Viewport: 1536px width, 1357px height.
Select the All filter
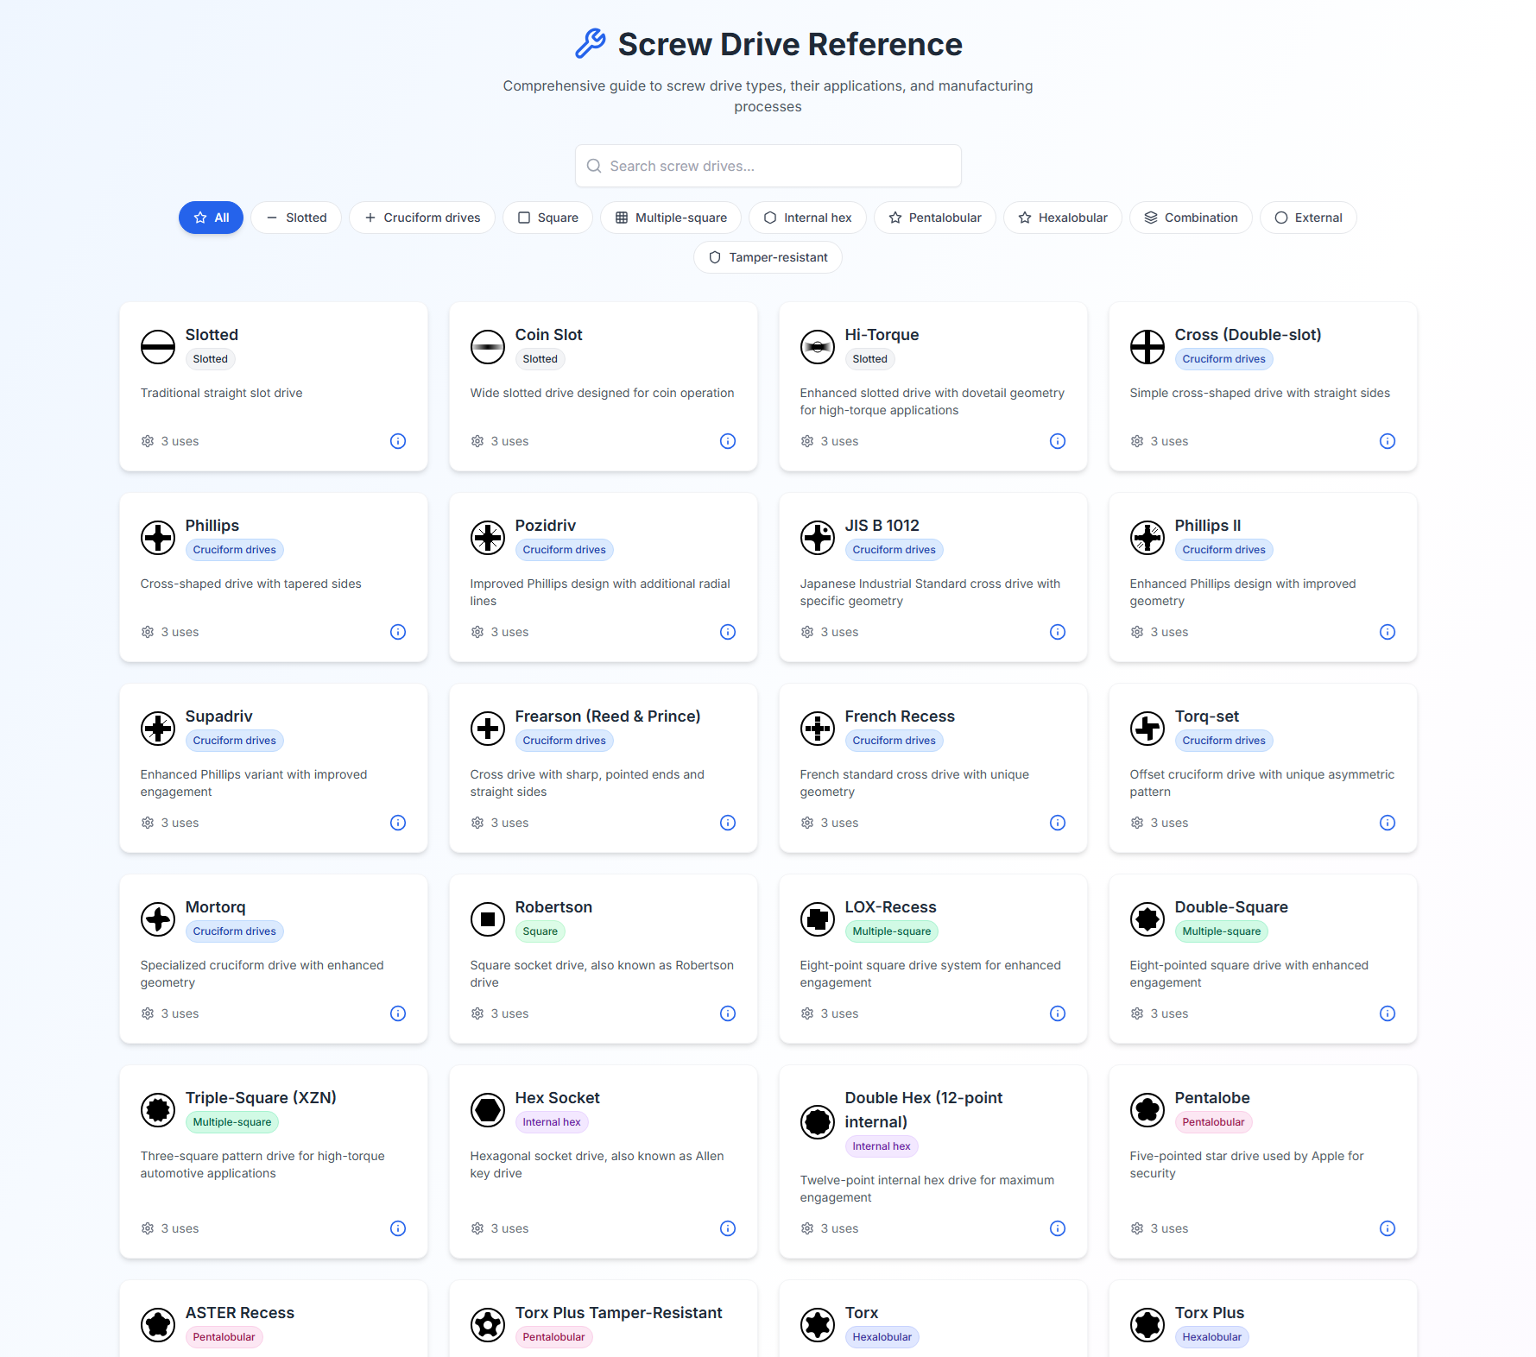pyautogui.click(x=211, y=218)
